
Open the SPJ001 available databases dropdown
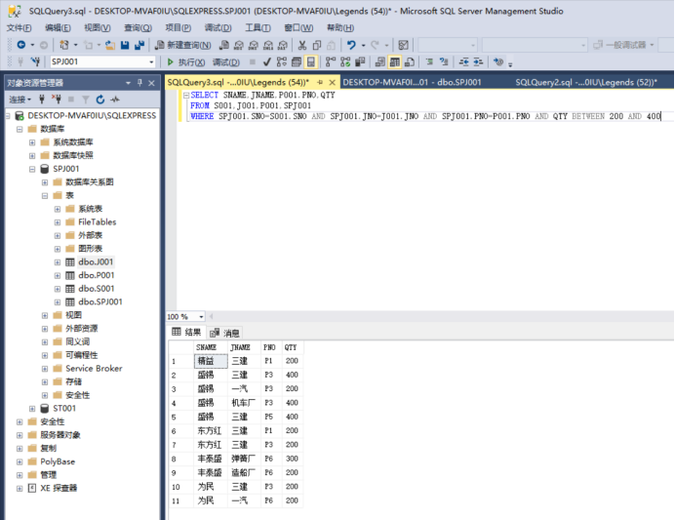[151, 62]
